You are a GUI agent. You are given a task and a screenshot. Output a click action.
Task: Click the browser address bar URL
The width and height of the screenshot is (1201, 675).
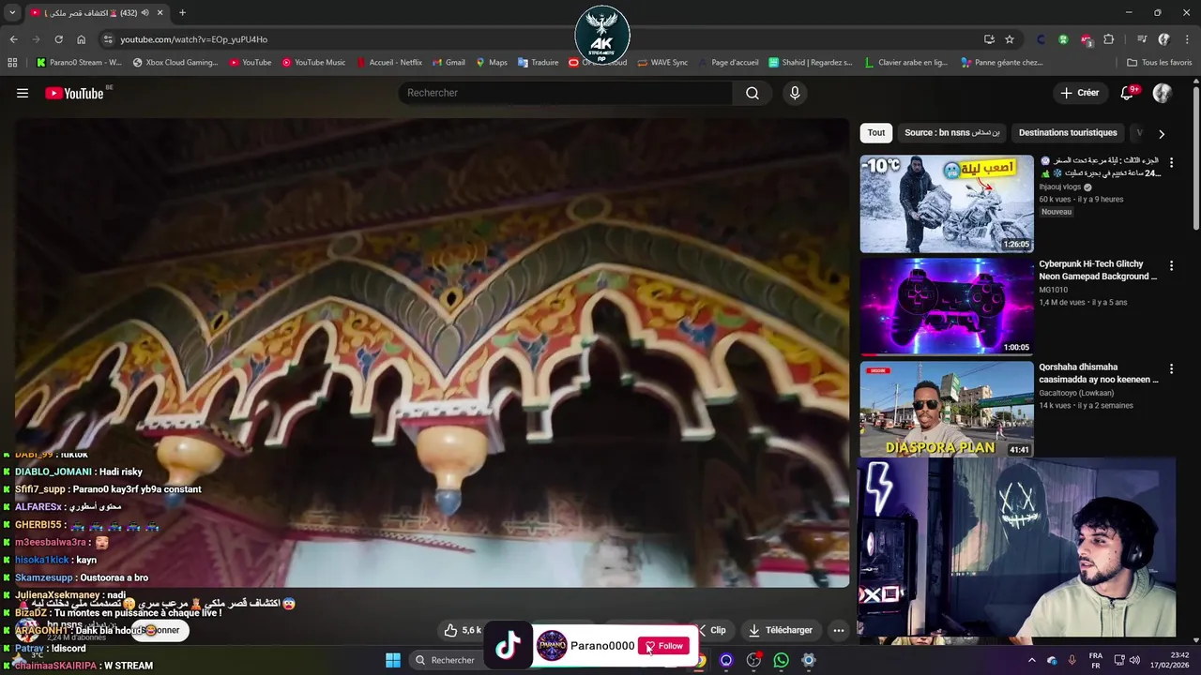(x=194, y=39)
